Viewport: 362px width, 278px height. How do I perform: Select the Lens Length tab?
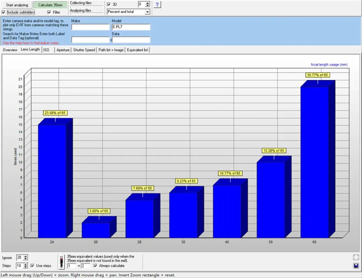click(x=30, y=49)
